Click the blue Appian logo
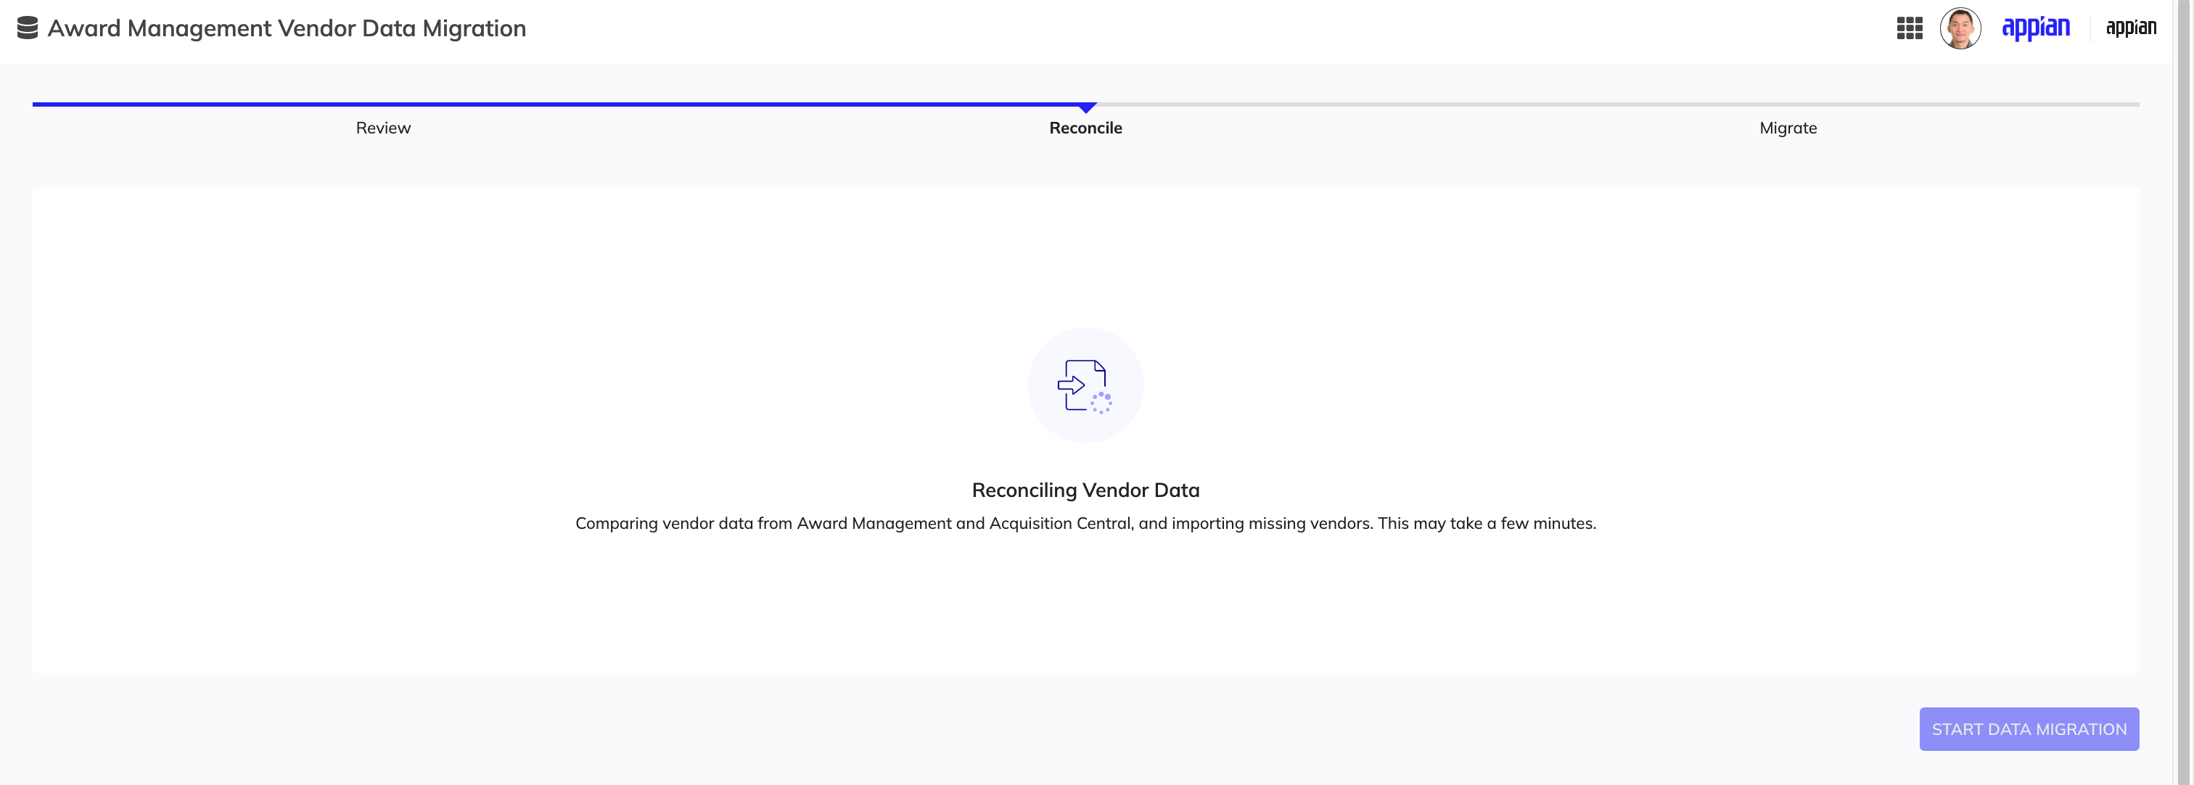The image size is (2194, 785). (x=2034, y=28)
